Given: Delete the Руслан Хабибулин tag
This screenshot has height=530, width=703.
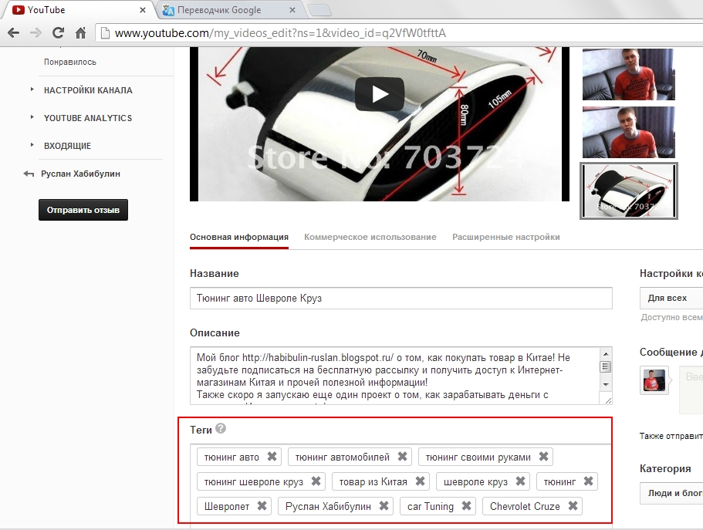Looking at the screenshot, I should point(384,506).
